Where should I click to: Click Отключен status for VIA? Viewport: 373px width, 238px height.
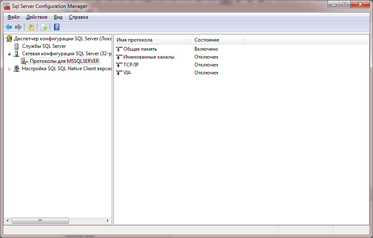pos(206,73)
